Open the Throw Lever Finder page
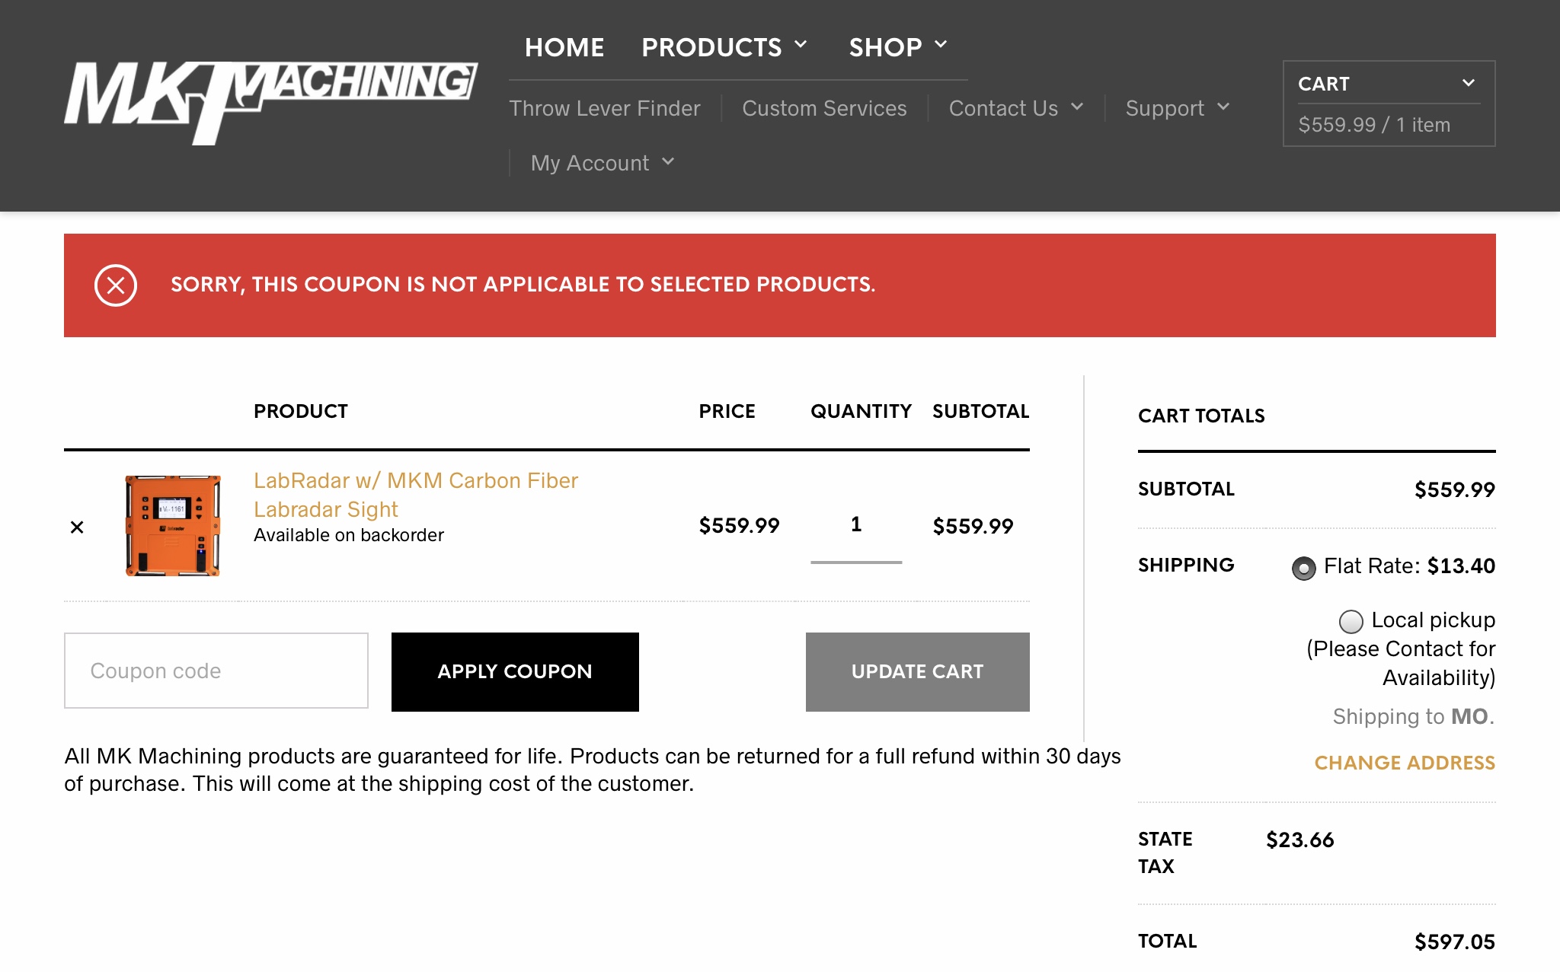1560x972 pixels. [605, 108]
